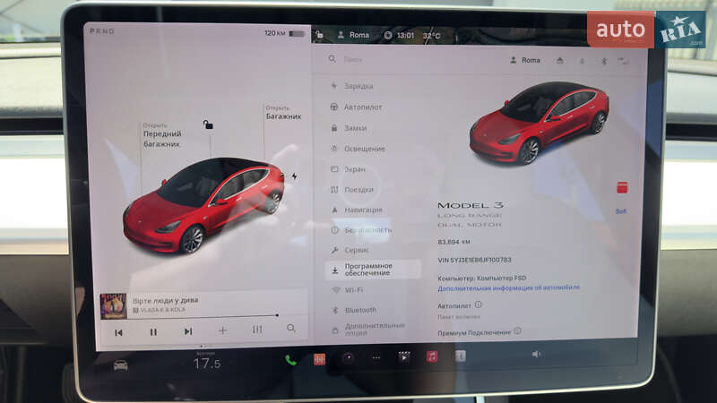Tap Открыть Передний багажник to open frunk

(x=162, y=135)
